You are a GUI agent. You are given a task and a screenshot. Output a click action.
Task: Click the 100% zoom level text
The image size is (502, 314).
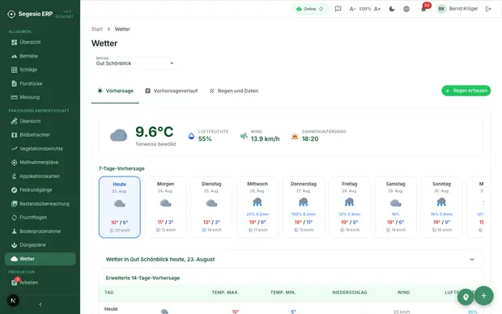tap(365, 9)
